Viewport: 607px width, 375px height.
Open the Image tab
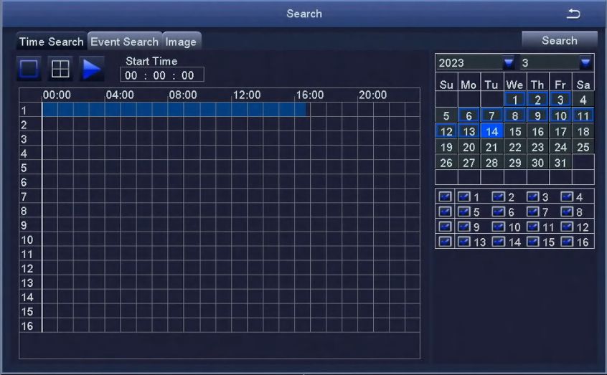pyautogui.click(x=181, y=42)
